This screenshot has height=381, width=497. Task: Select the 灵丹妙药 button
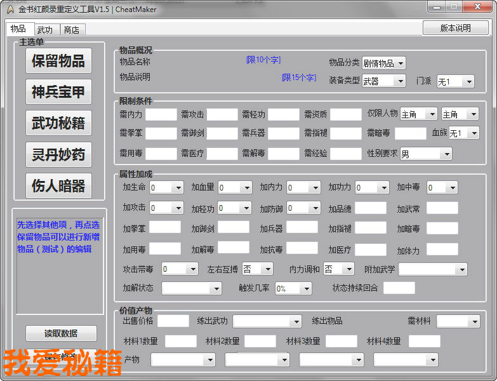[x=58, y=154]
